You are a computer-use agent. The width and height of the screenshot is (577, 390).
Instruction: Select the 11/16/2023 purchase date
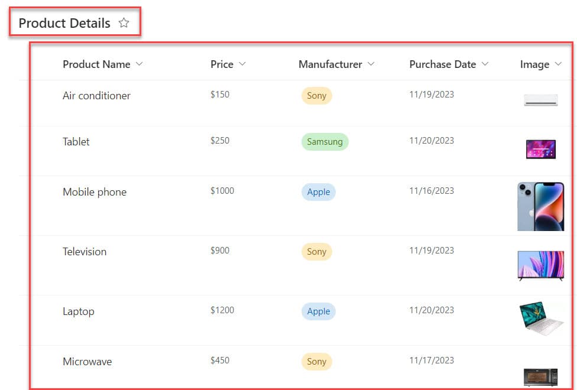(x=432, y=191)
